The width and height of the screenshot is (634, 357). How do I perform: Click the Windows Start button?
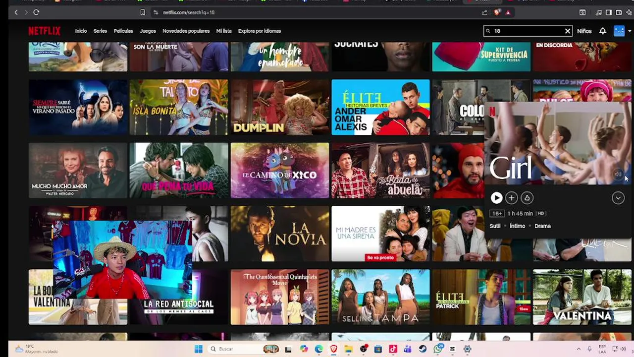point(198,349)
